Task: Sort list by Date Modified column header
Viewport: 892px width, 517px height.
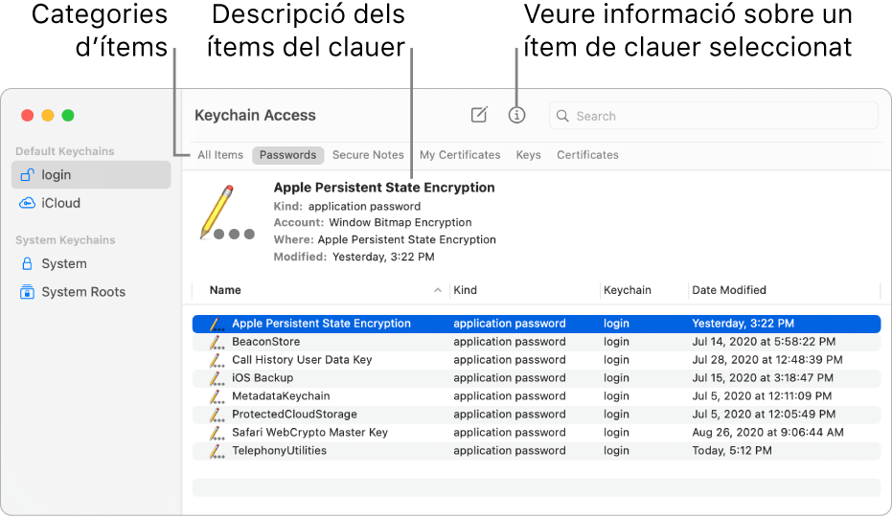Action: (729, 290)
